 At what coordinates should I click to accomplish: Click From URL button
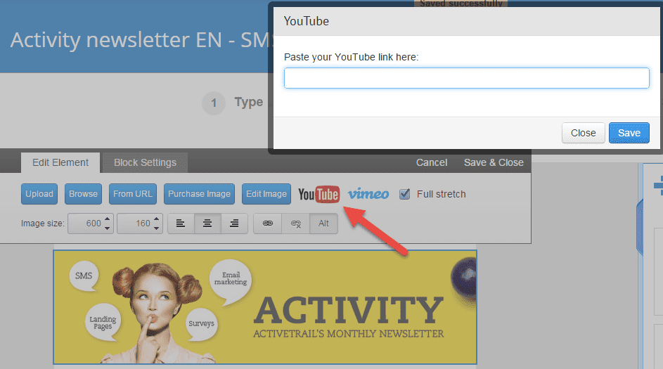(x=133, y=194)
